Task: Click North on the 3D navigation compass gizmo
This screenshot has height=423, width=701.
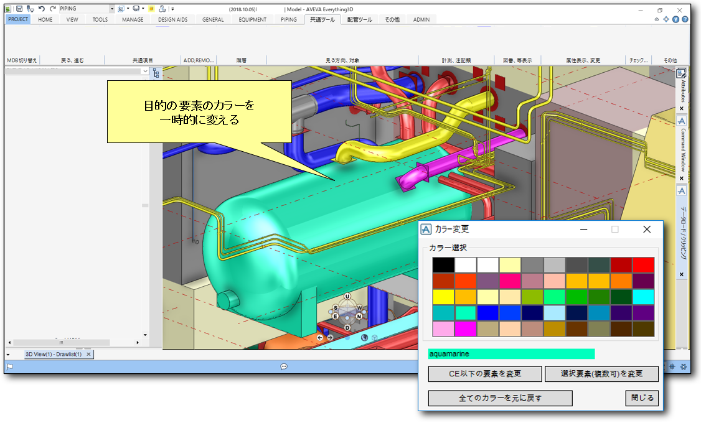Action: (359, 316)
